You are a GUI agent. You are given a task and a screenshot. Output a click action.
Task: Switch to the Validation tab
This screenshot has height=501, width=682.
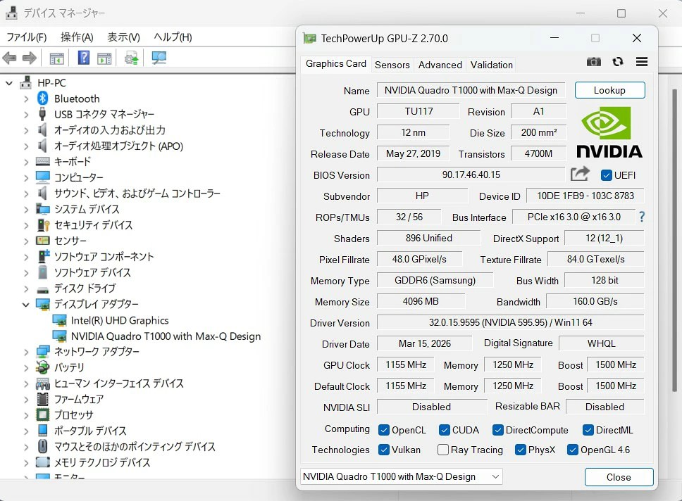tap(492, 65)
